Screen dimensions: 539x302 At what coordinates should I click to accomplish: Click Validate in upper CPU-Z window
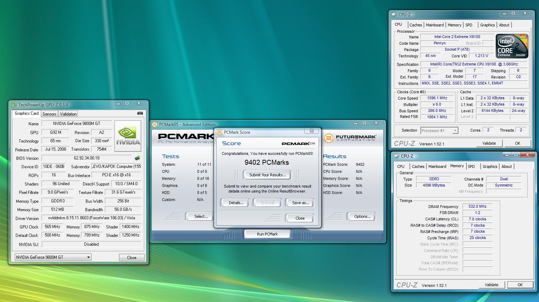489,143
